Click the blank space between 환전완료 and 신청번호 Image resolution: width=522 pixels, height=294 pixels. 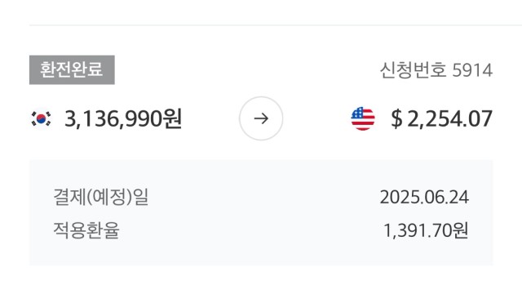pos(247,70)
